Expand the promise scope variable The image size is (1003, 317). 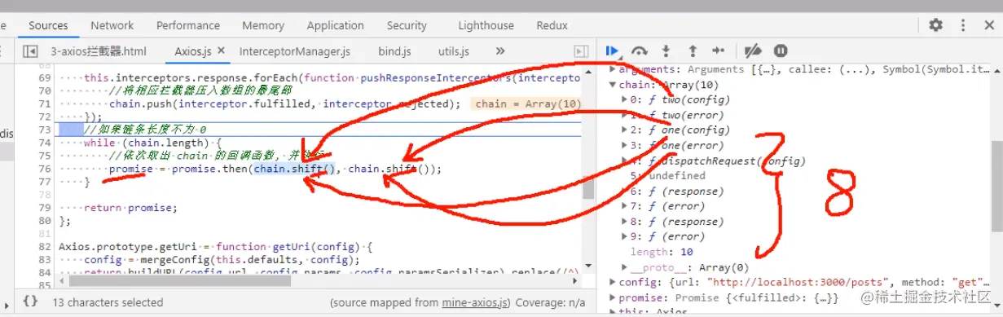tap(612, 297)
